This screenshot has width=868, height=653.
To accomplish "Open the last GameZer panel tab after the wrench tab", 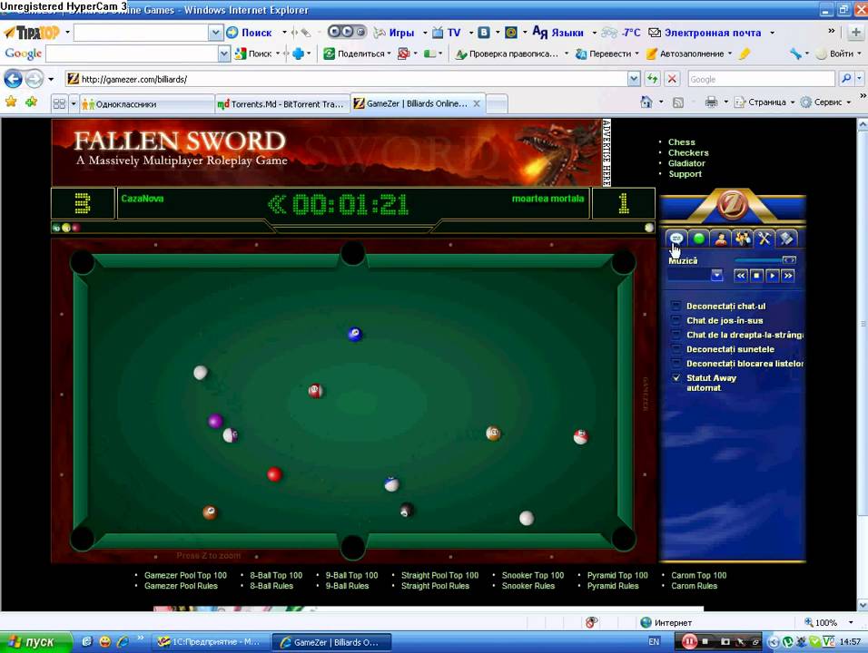I will [x=786, y=239].
